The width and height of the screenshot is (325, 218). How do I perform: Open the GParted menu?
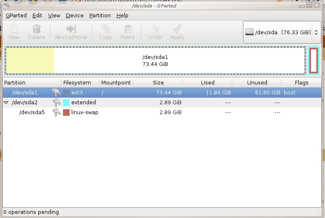tap(16, 16)
